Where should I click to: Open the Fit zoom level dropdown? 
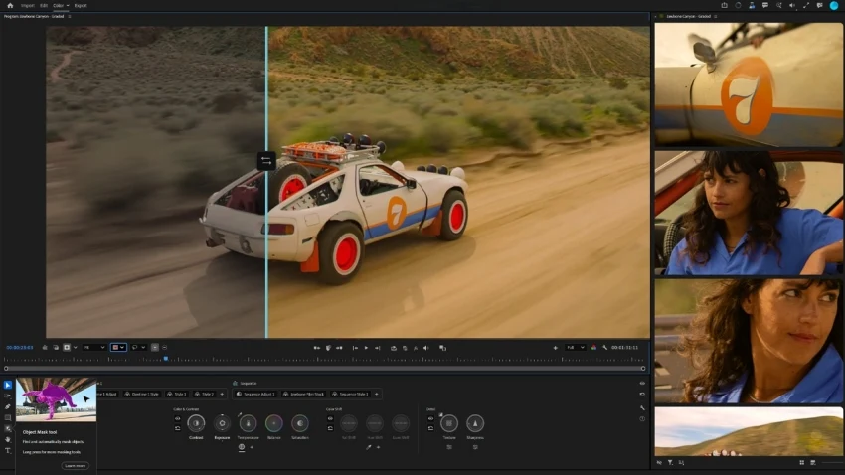click(x=94, y=348)
